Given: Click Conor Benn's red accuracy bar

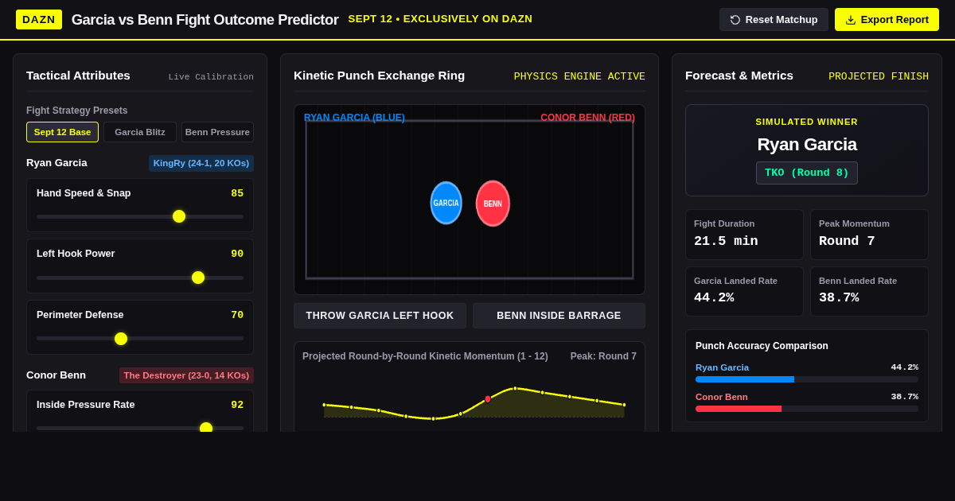Looking at the screenshot, I should coord(739,409).
